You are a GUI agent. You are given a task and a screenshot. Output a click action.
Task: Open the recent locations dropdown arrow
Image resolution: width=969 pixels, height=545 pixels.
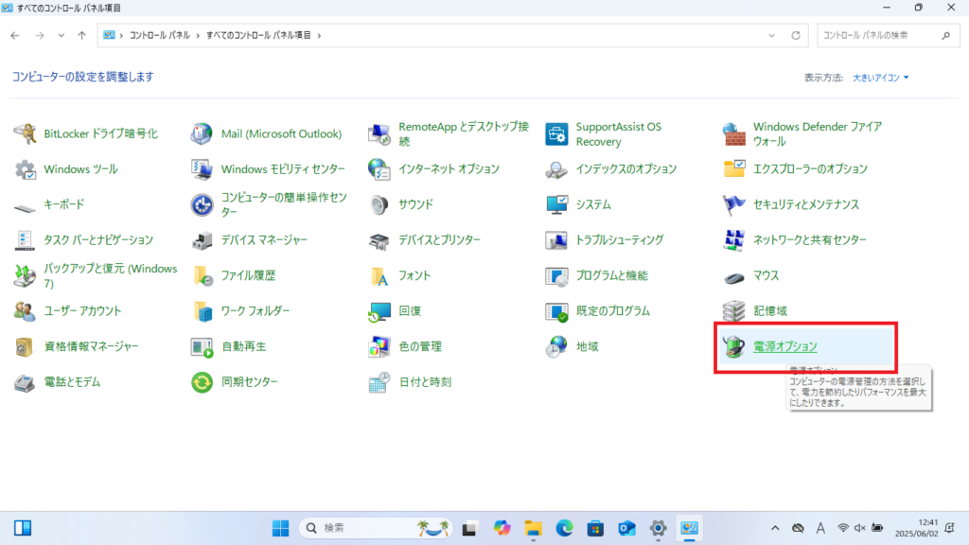tap(62, 36)
